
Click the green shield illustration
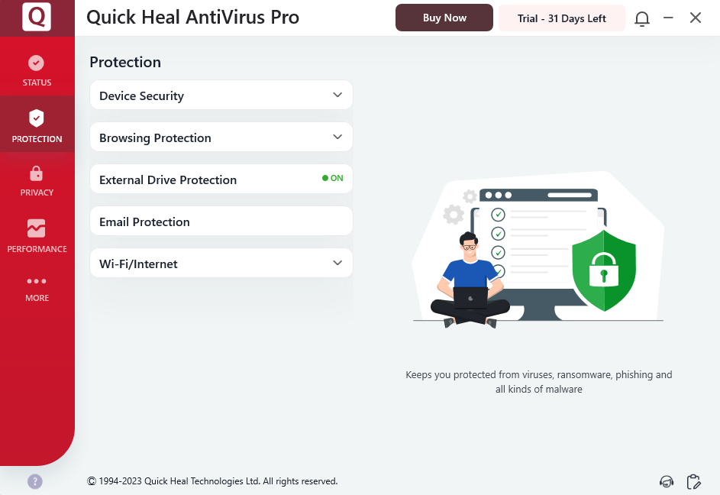pyautogui.click(x=604, y=270)
